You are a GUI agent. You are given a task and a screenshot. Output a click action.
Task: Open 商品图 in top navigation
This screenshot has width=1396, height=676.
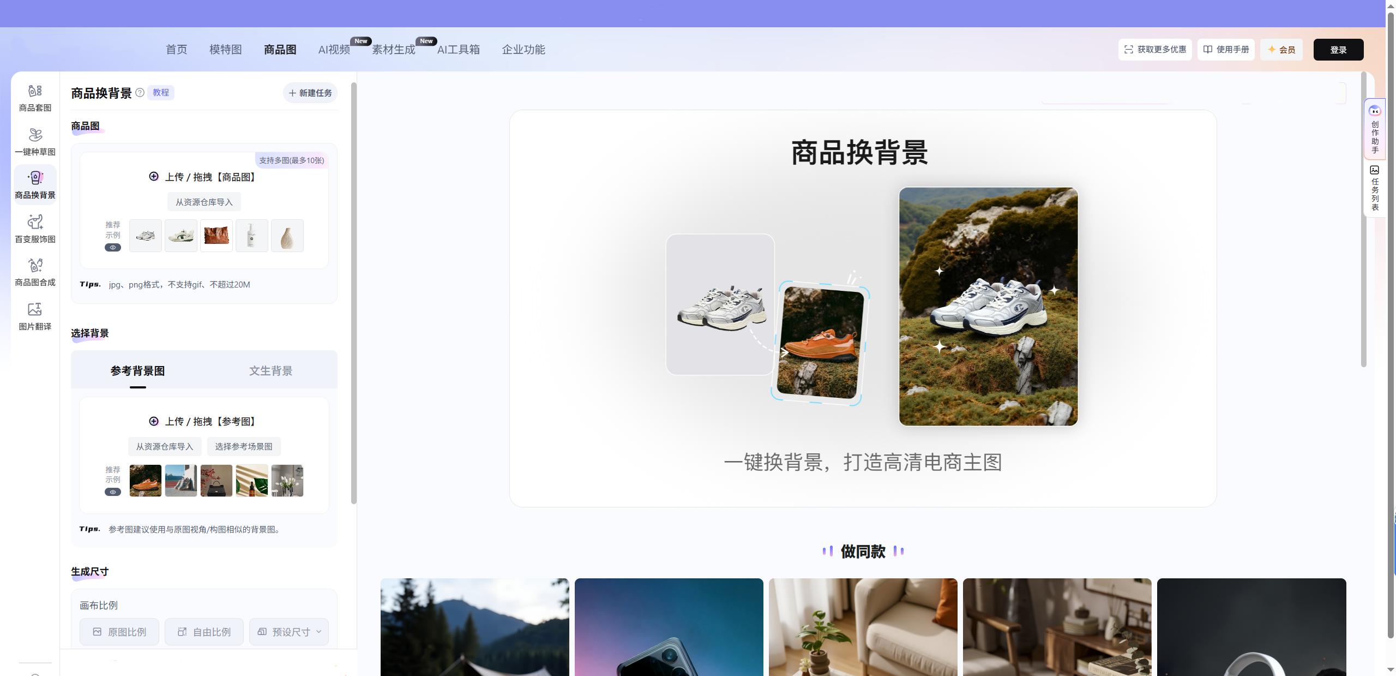pyautogui.click(x=280, y=50)
